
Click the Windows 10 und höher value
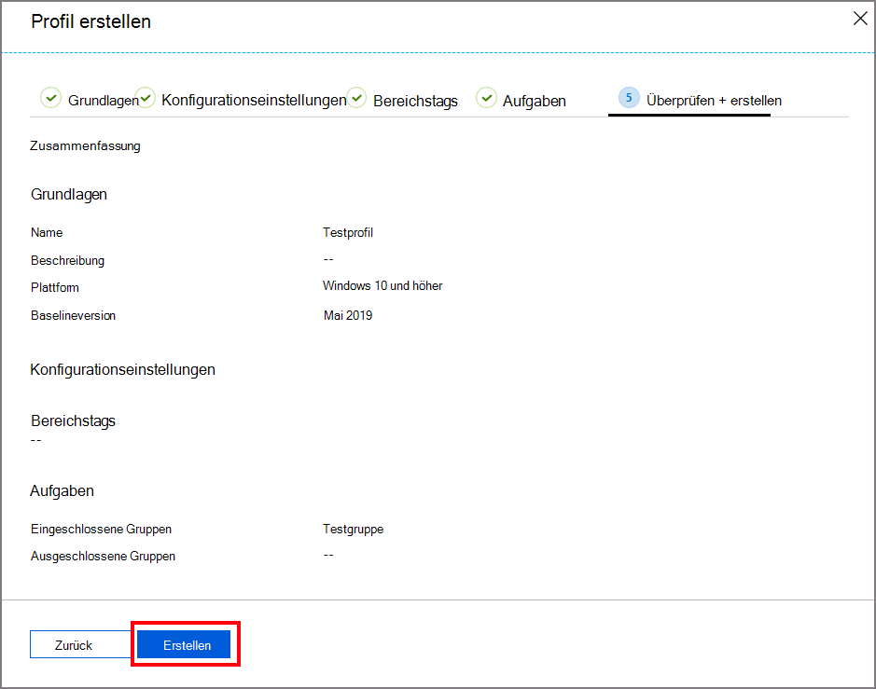(382, 286)
